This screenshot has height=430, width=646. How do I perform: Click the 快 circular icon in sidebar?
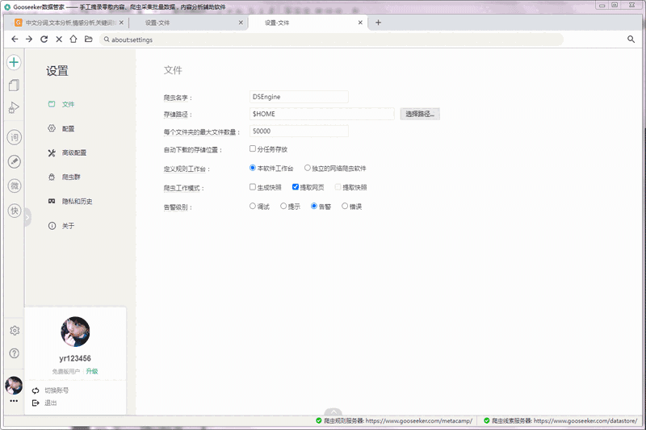click(x=14, y=211)
